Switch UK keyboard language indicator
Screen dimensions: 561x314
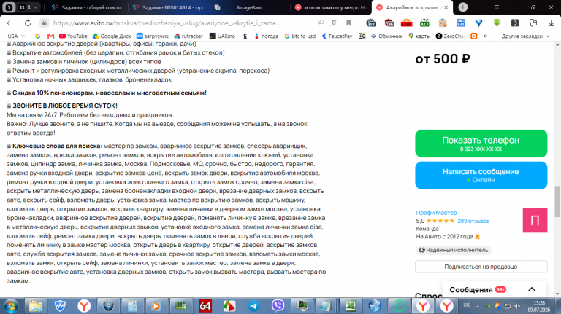click(467, 305)
